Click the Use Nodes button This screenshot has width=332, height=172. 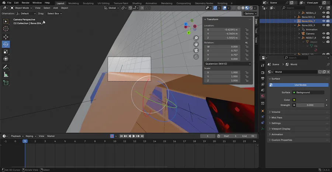pyautogui.click(x=298, y=85)
